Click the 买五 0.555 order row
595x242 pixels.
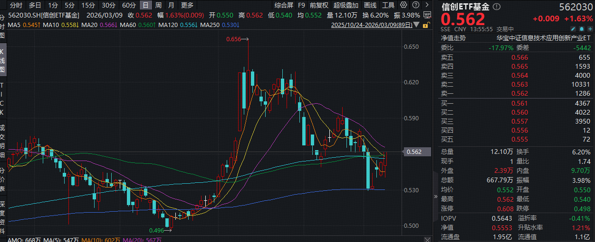516,139
